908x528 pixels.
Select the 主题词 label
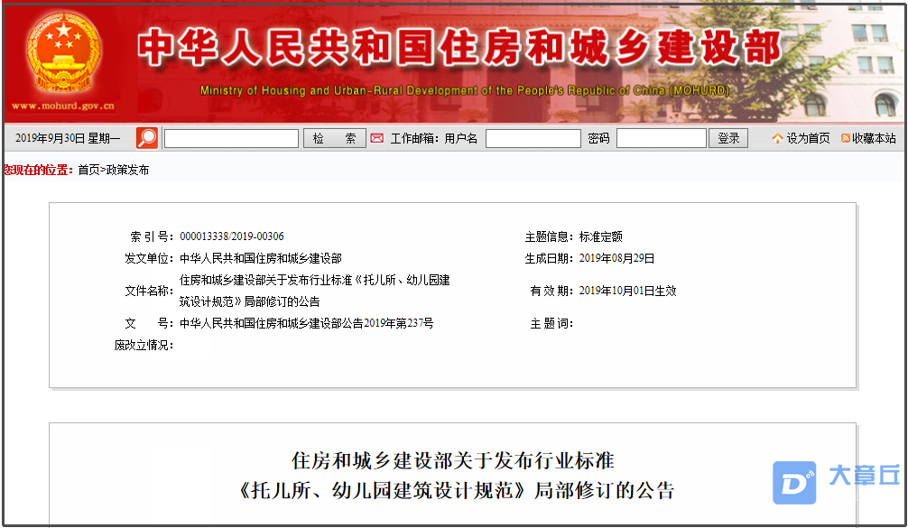(551, 323)
